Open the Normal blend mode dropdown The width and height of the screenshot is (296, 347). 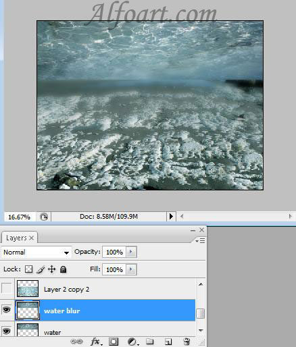click(36, 252)
